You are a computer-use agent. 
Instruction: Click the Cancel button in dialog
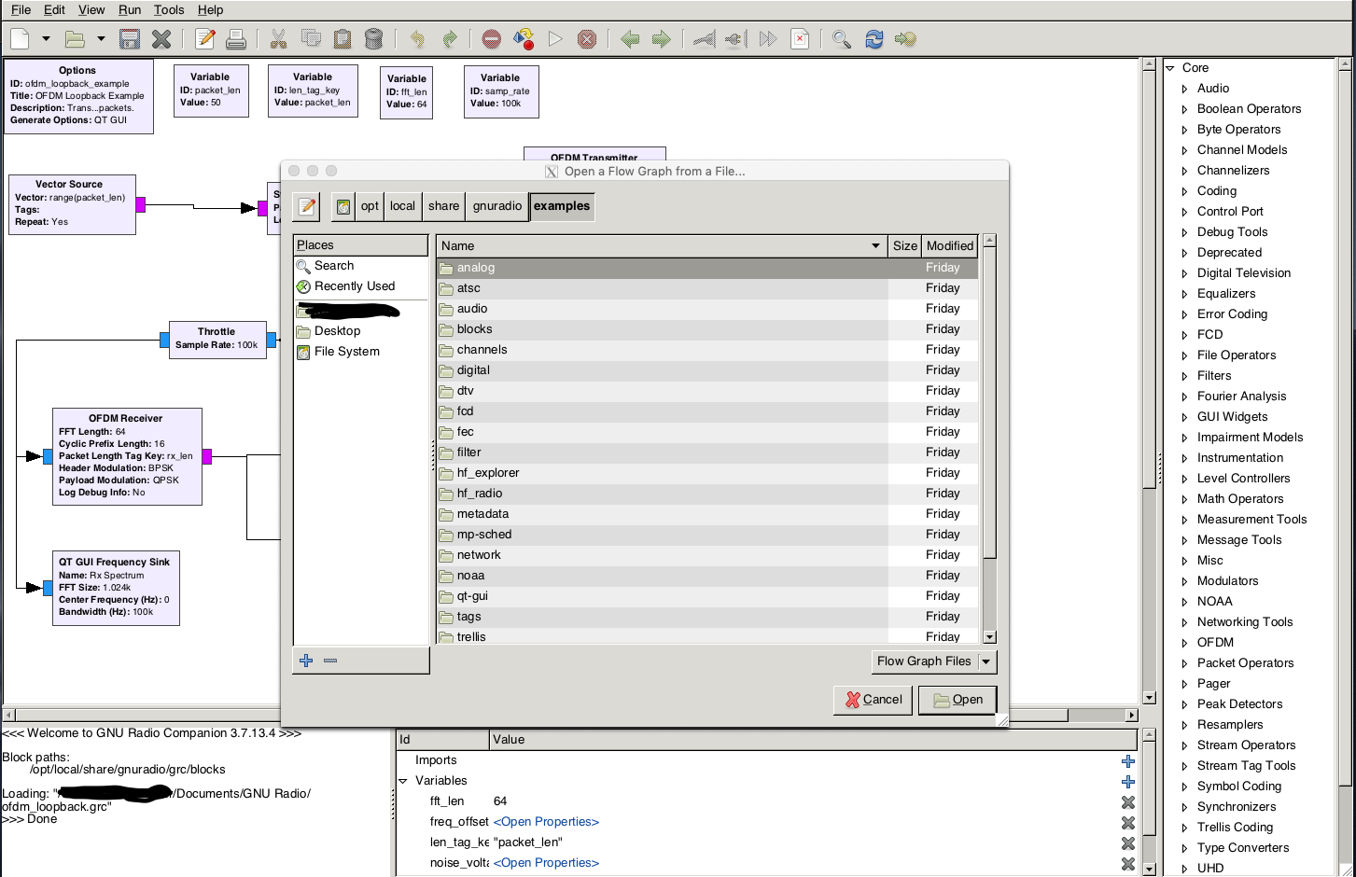(873, 700)
